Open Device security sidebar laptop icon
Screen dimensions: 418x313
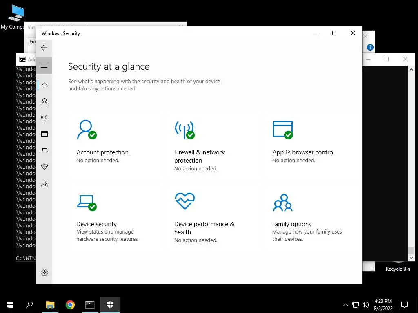(x=44, y=150)
